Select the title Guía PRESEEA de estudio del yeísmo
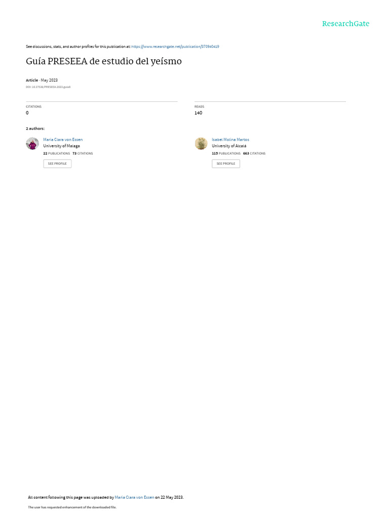This screenshot has width=389, height=519. coord(103,61)
